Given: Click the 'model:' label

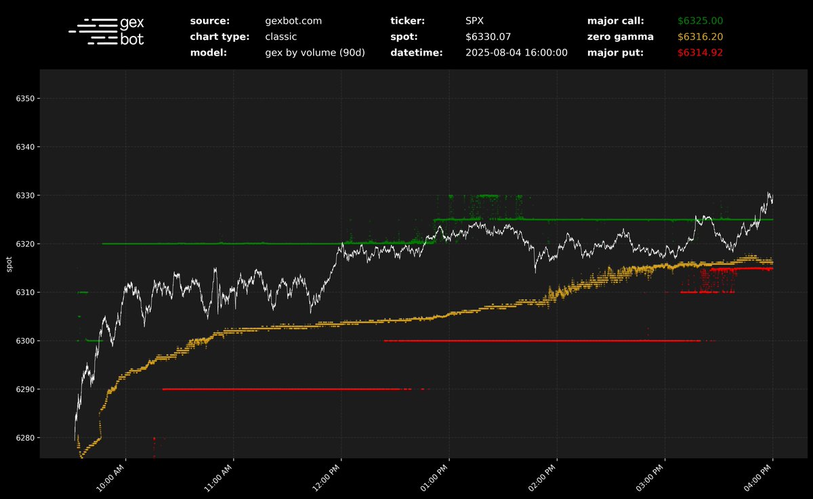Looking at the screenshot, I should 208,52.
